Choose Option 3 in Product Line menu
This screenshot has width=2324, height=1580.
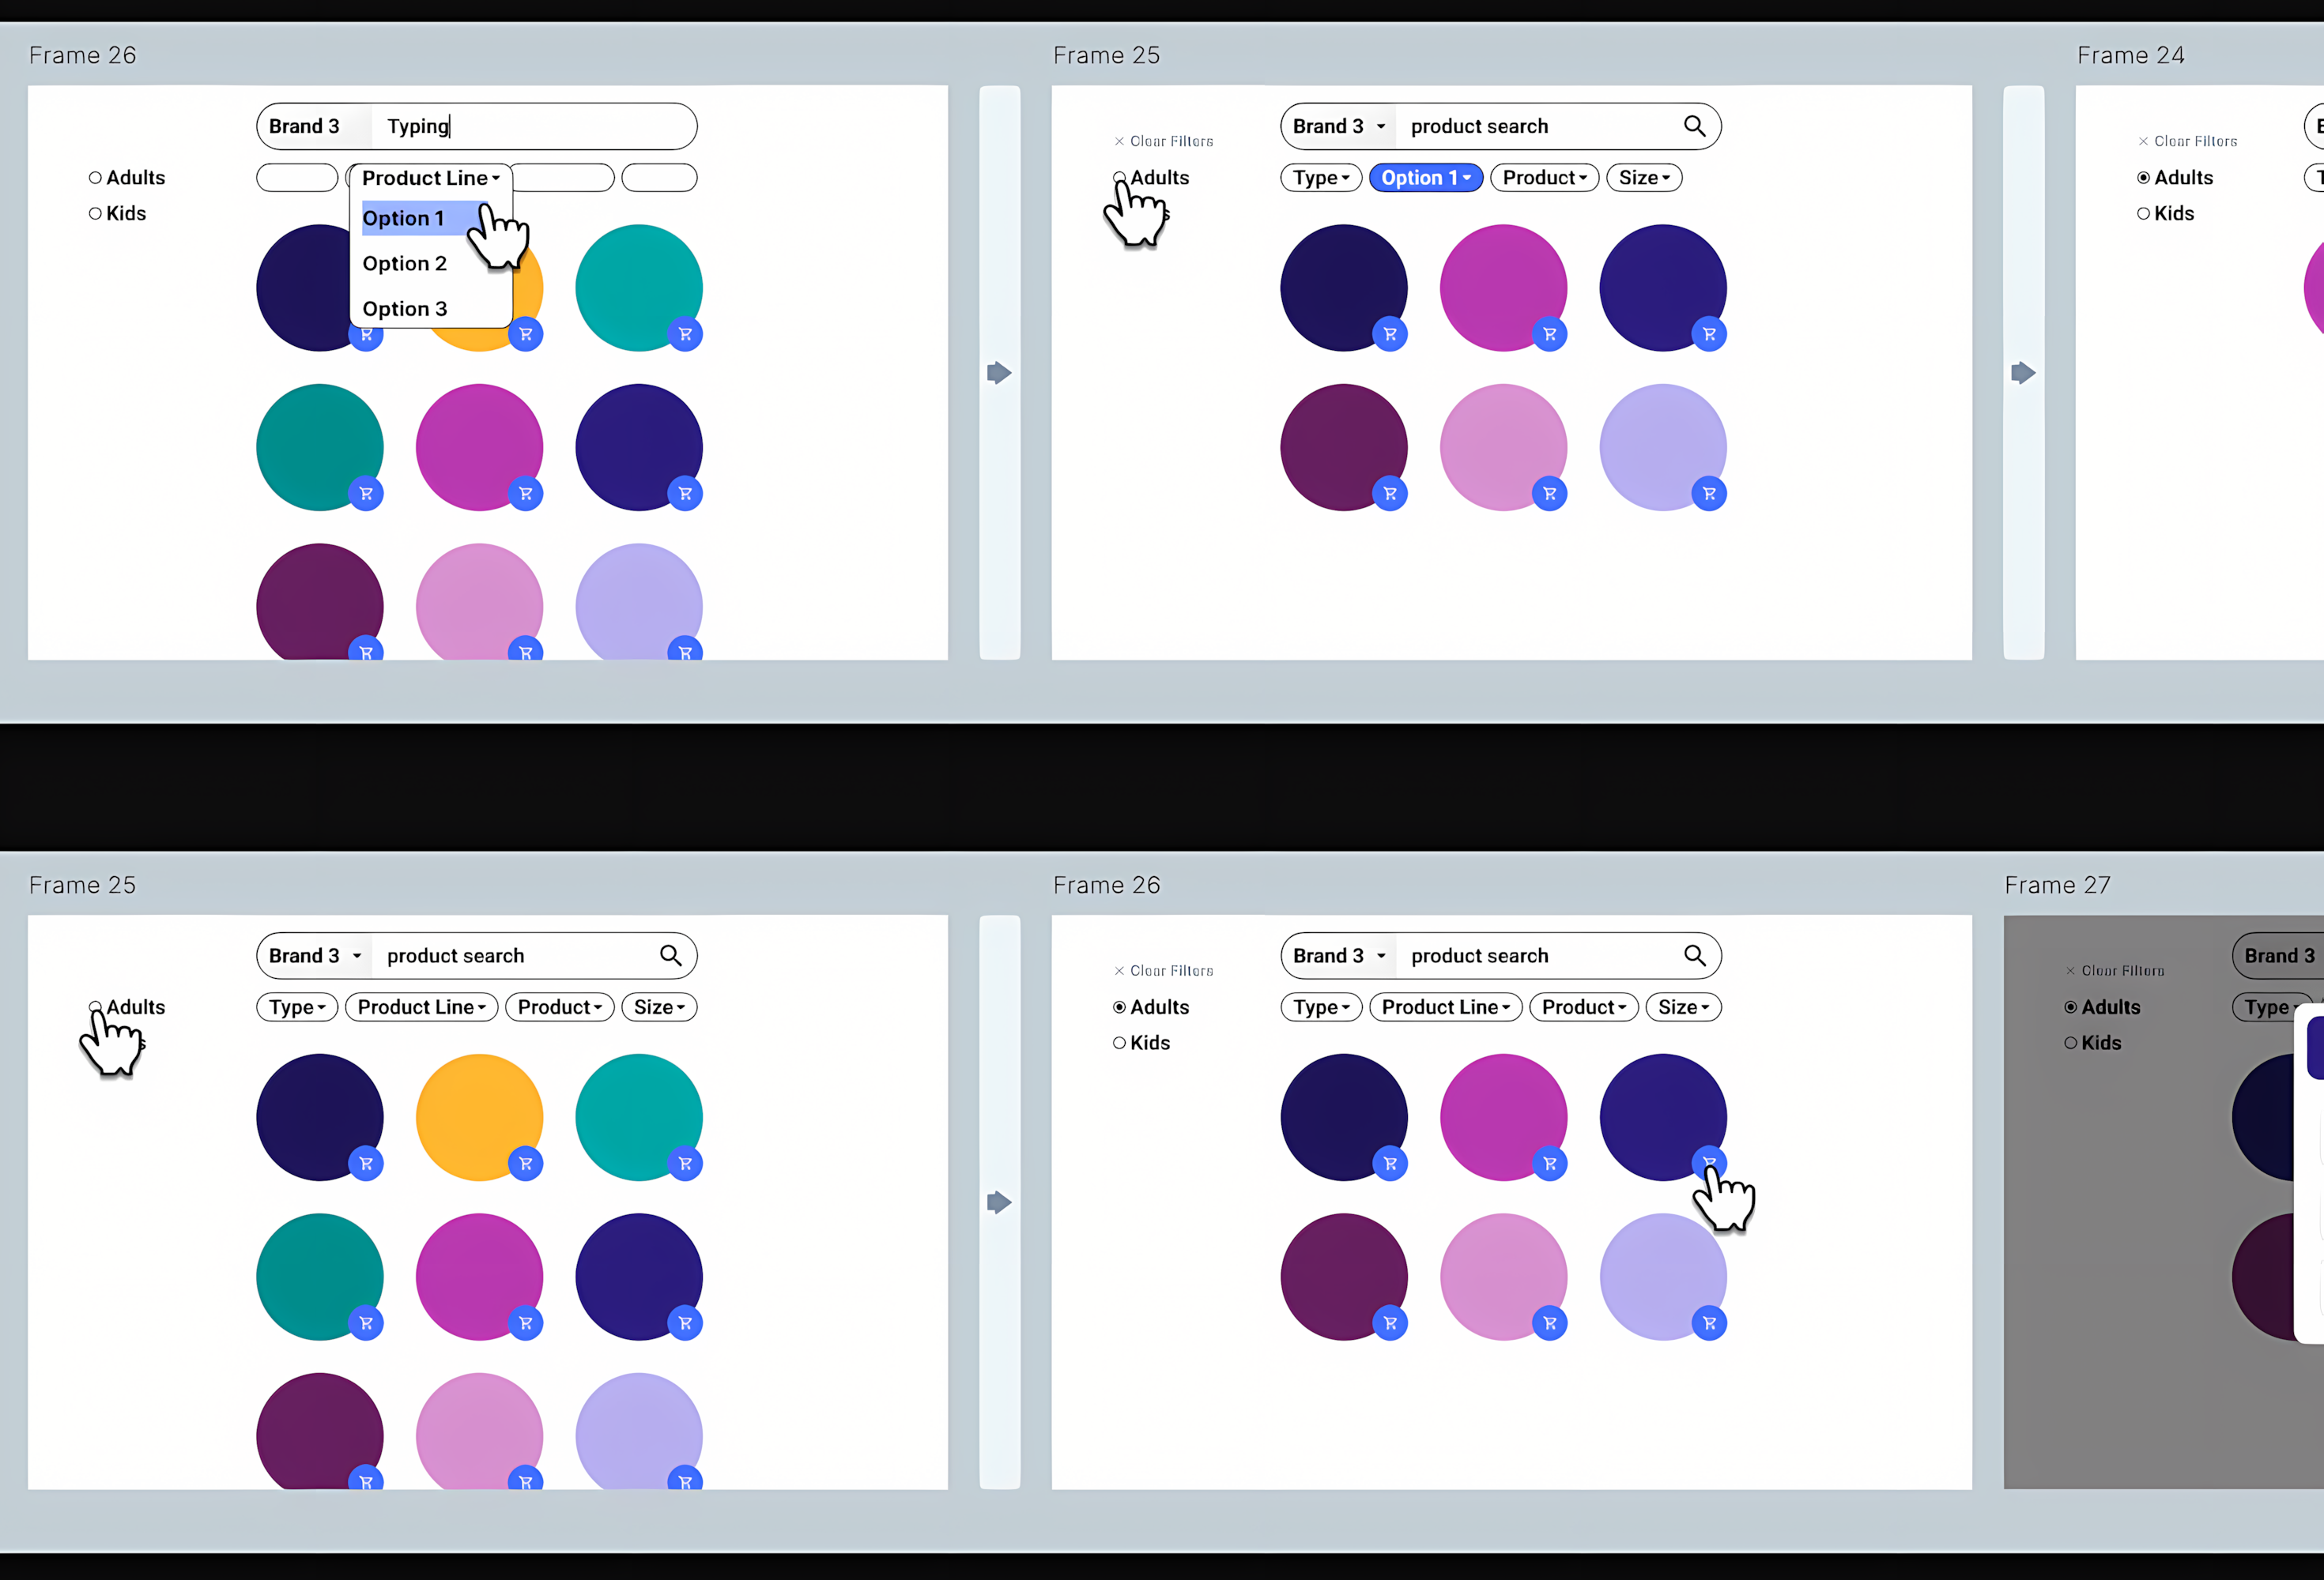click(404, 309)
